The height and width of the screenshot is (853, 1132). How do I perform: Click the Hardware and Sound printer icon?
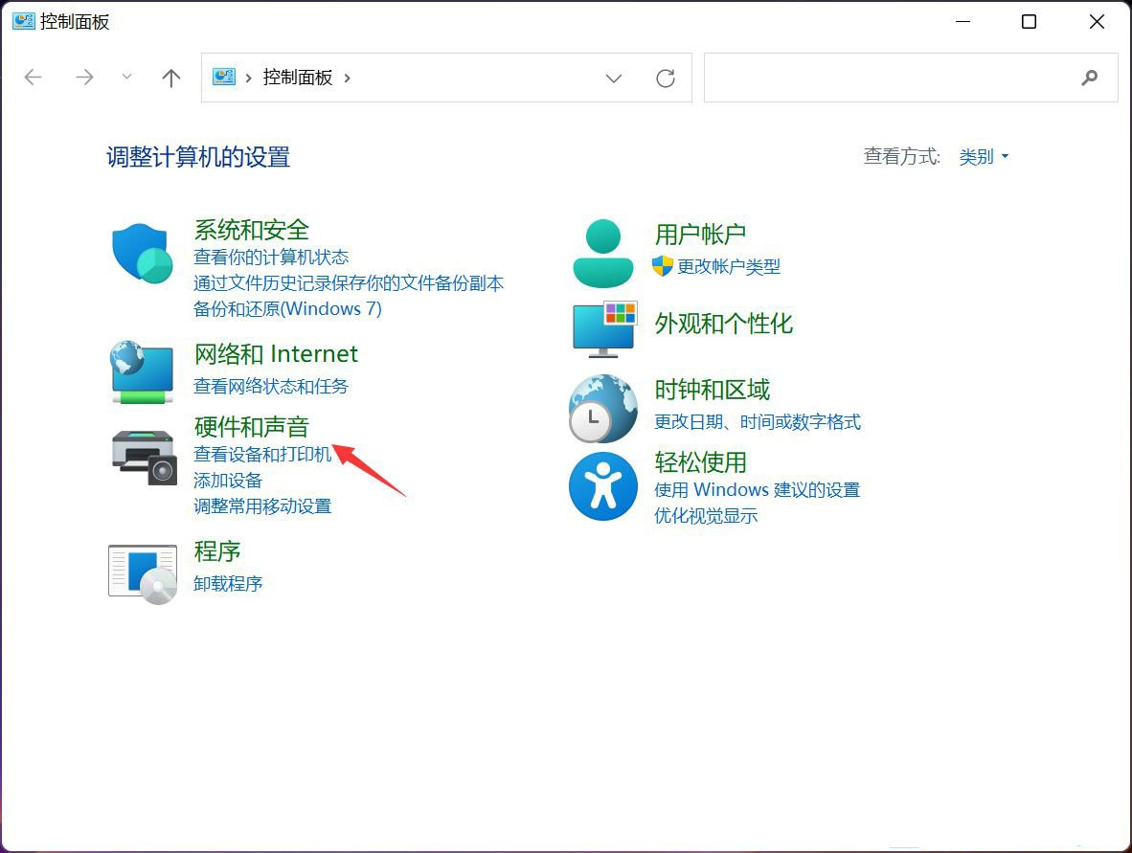coord(144,456)
